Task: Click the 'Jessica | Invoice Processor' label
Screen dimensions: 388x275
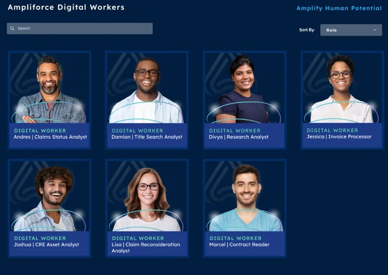Action: 339,137
